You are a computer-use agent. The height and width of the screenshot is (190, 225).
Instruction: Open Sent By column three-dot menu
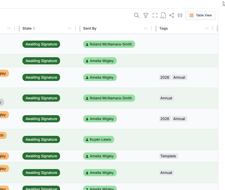point(151,28)
